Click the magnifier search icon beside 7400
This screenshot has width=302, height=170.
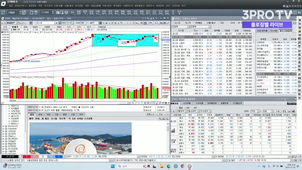pos(24,13)
